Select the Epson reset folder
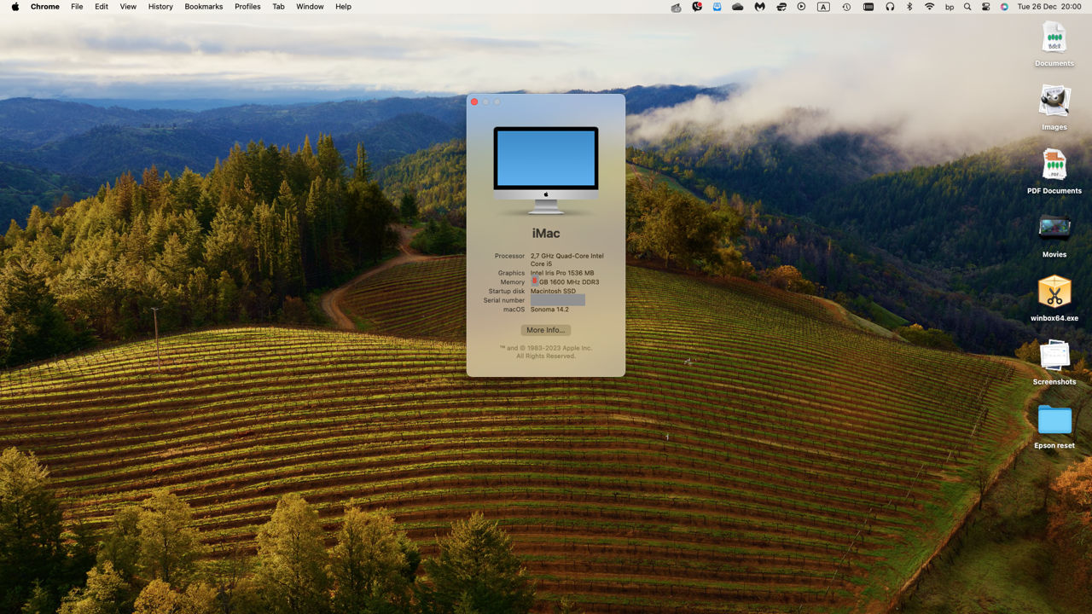 pyautogui.click(x=1054, y=426)
